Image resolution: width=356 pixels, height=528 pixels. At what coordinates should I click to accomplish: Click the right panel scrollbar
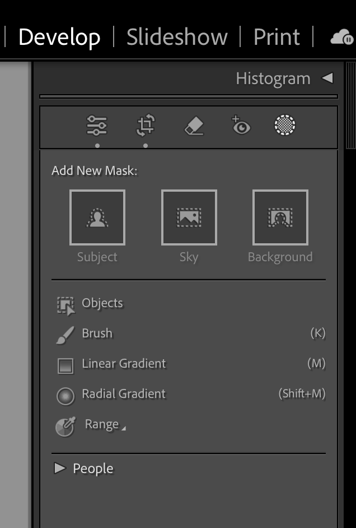(350, 105)
